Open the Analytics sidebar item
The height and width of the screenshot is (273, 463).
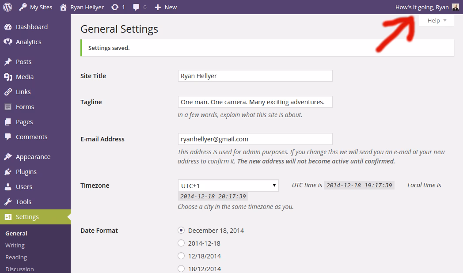click(x=28, y=42)
